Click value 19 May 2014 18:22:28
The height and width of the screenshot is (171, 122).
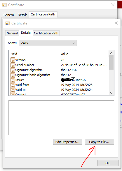(76, 85)
